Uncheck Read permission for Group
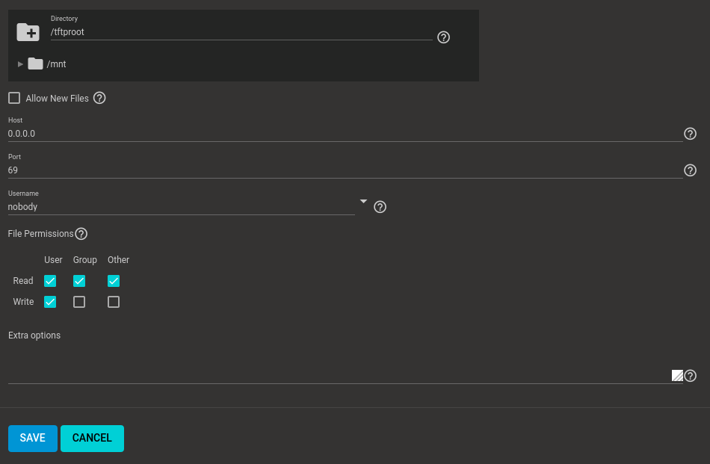 click(x=79, y=281)
